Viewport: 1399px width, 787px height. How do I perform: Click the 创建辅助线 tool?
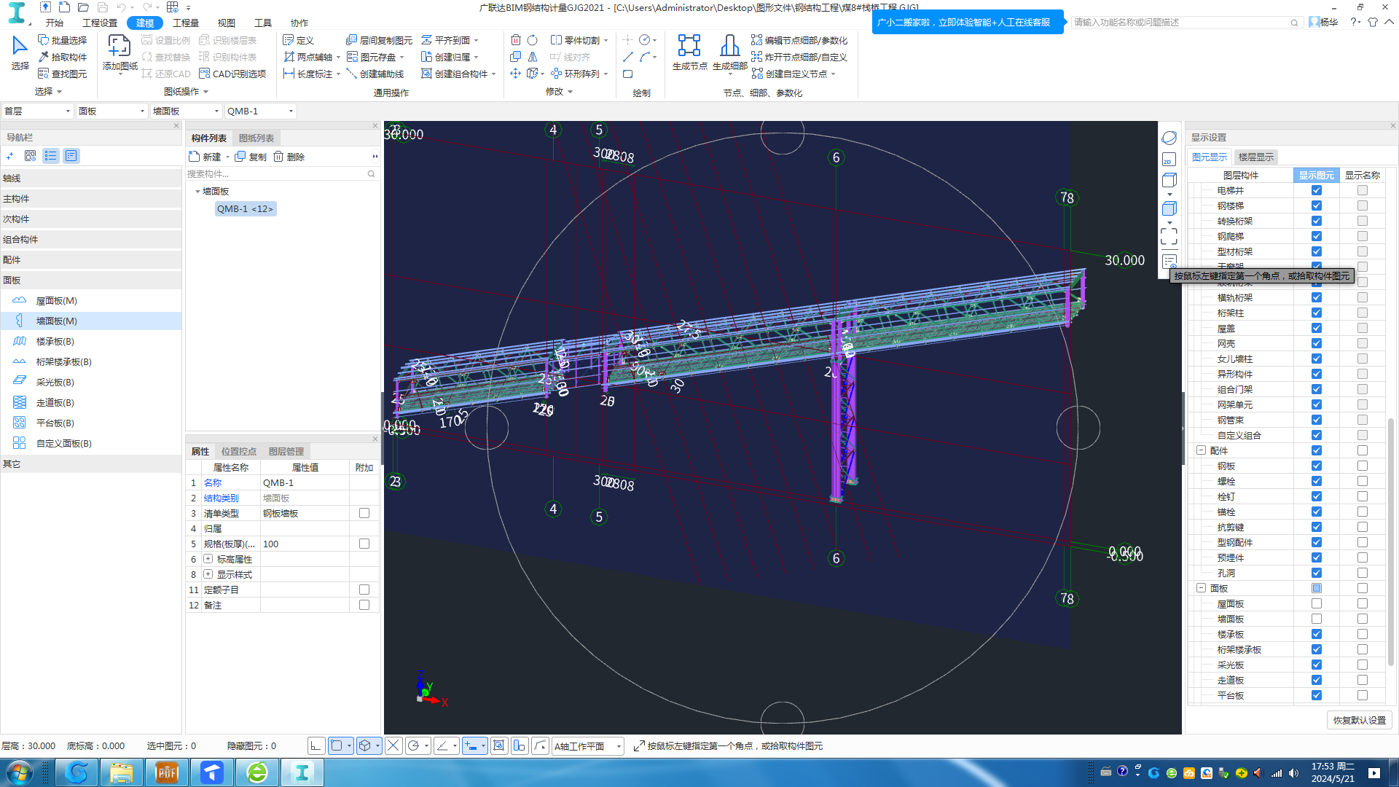coord(375,74)
